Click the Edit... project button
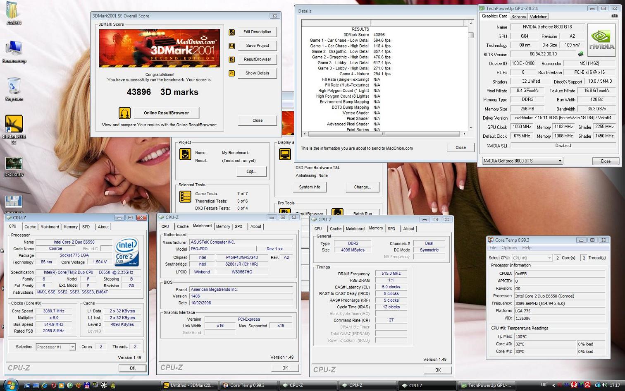Image resolution: width=625 pixels, height=391 pixels. point(251,171)
